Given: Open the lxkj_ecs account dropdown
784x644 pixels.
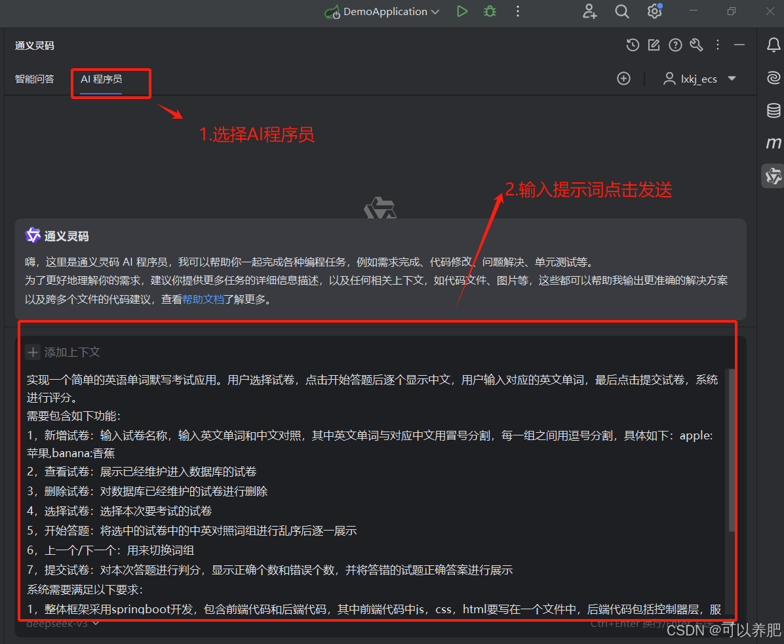Looking at the screenshot, I should tap(699, 79).
